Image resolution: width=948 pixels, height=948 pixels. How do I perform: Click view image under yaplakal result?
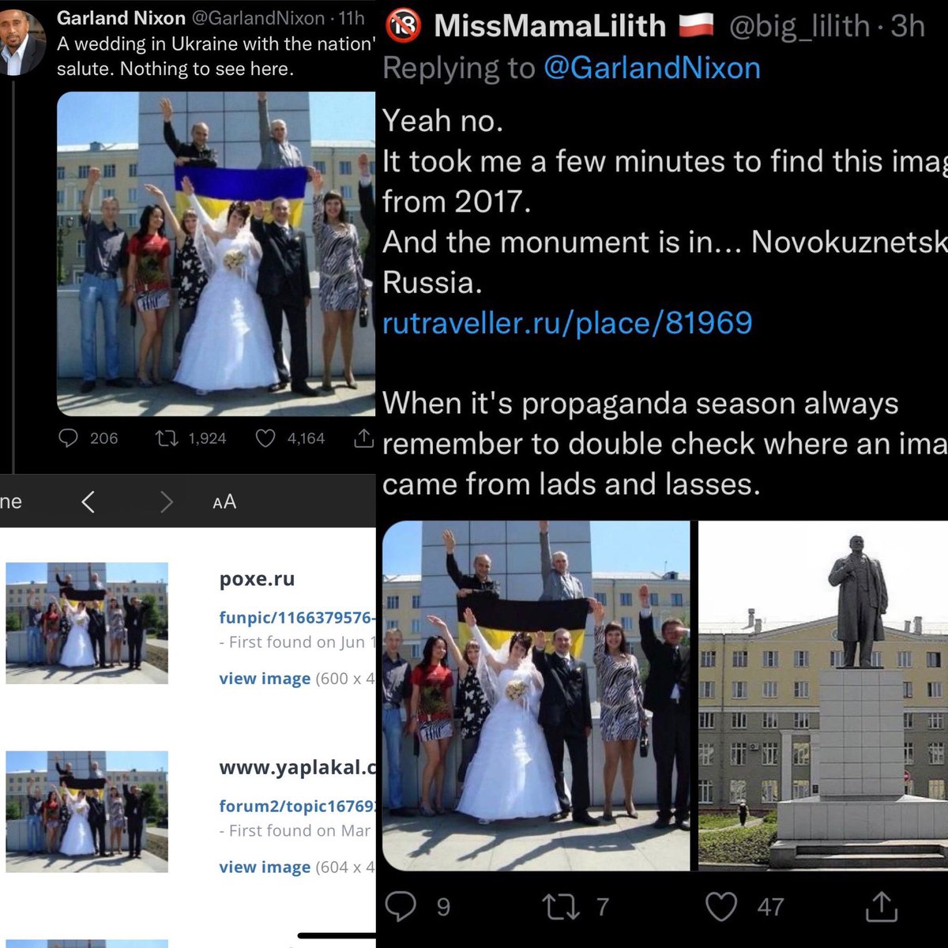pos(265,867)
